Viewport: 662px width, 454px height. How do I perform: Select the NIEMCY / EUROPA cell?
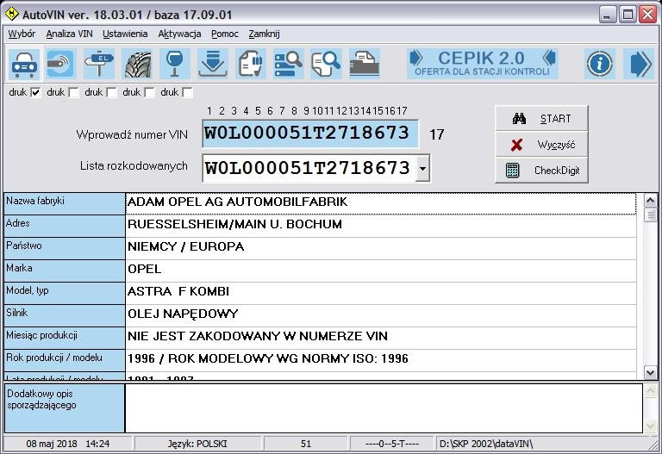pyautogui.click(x=381, y=248)
